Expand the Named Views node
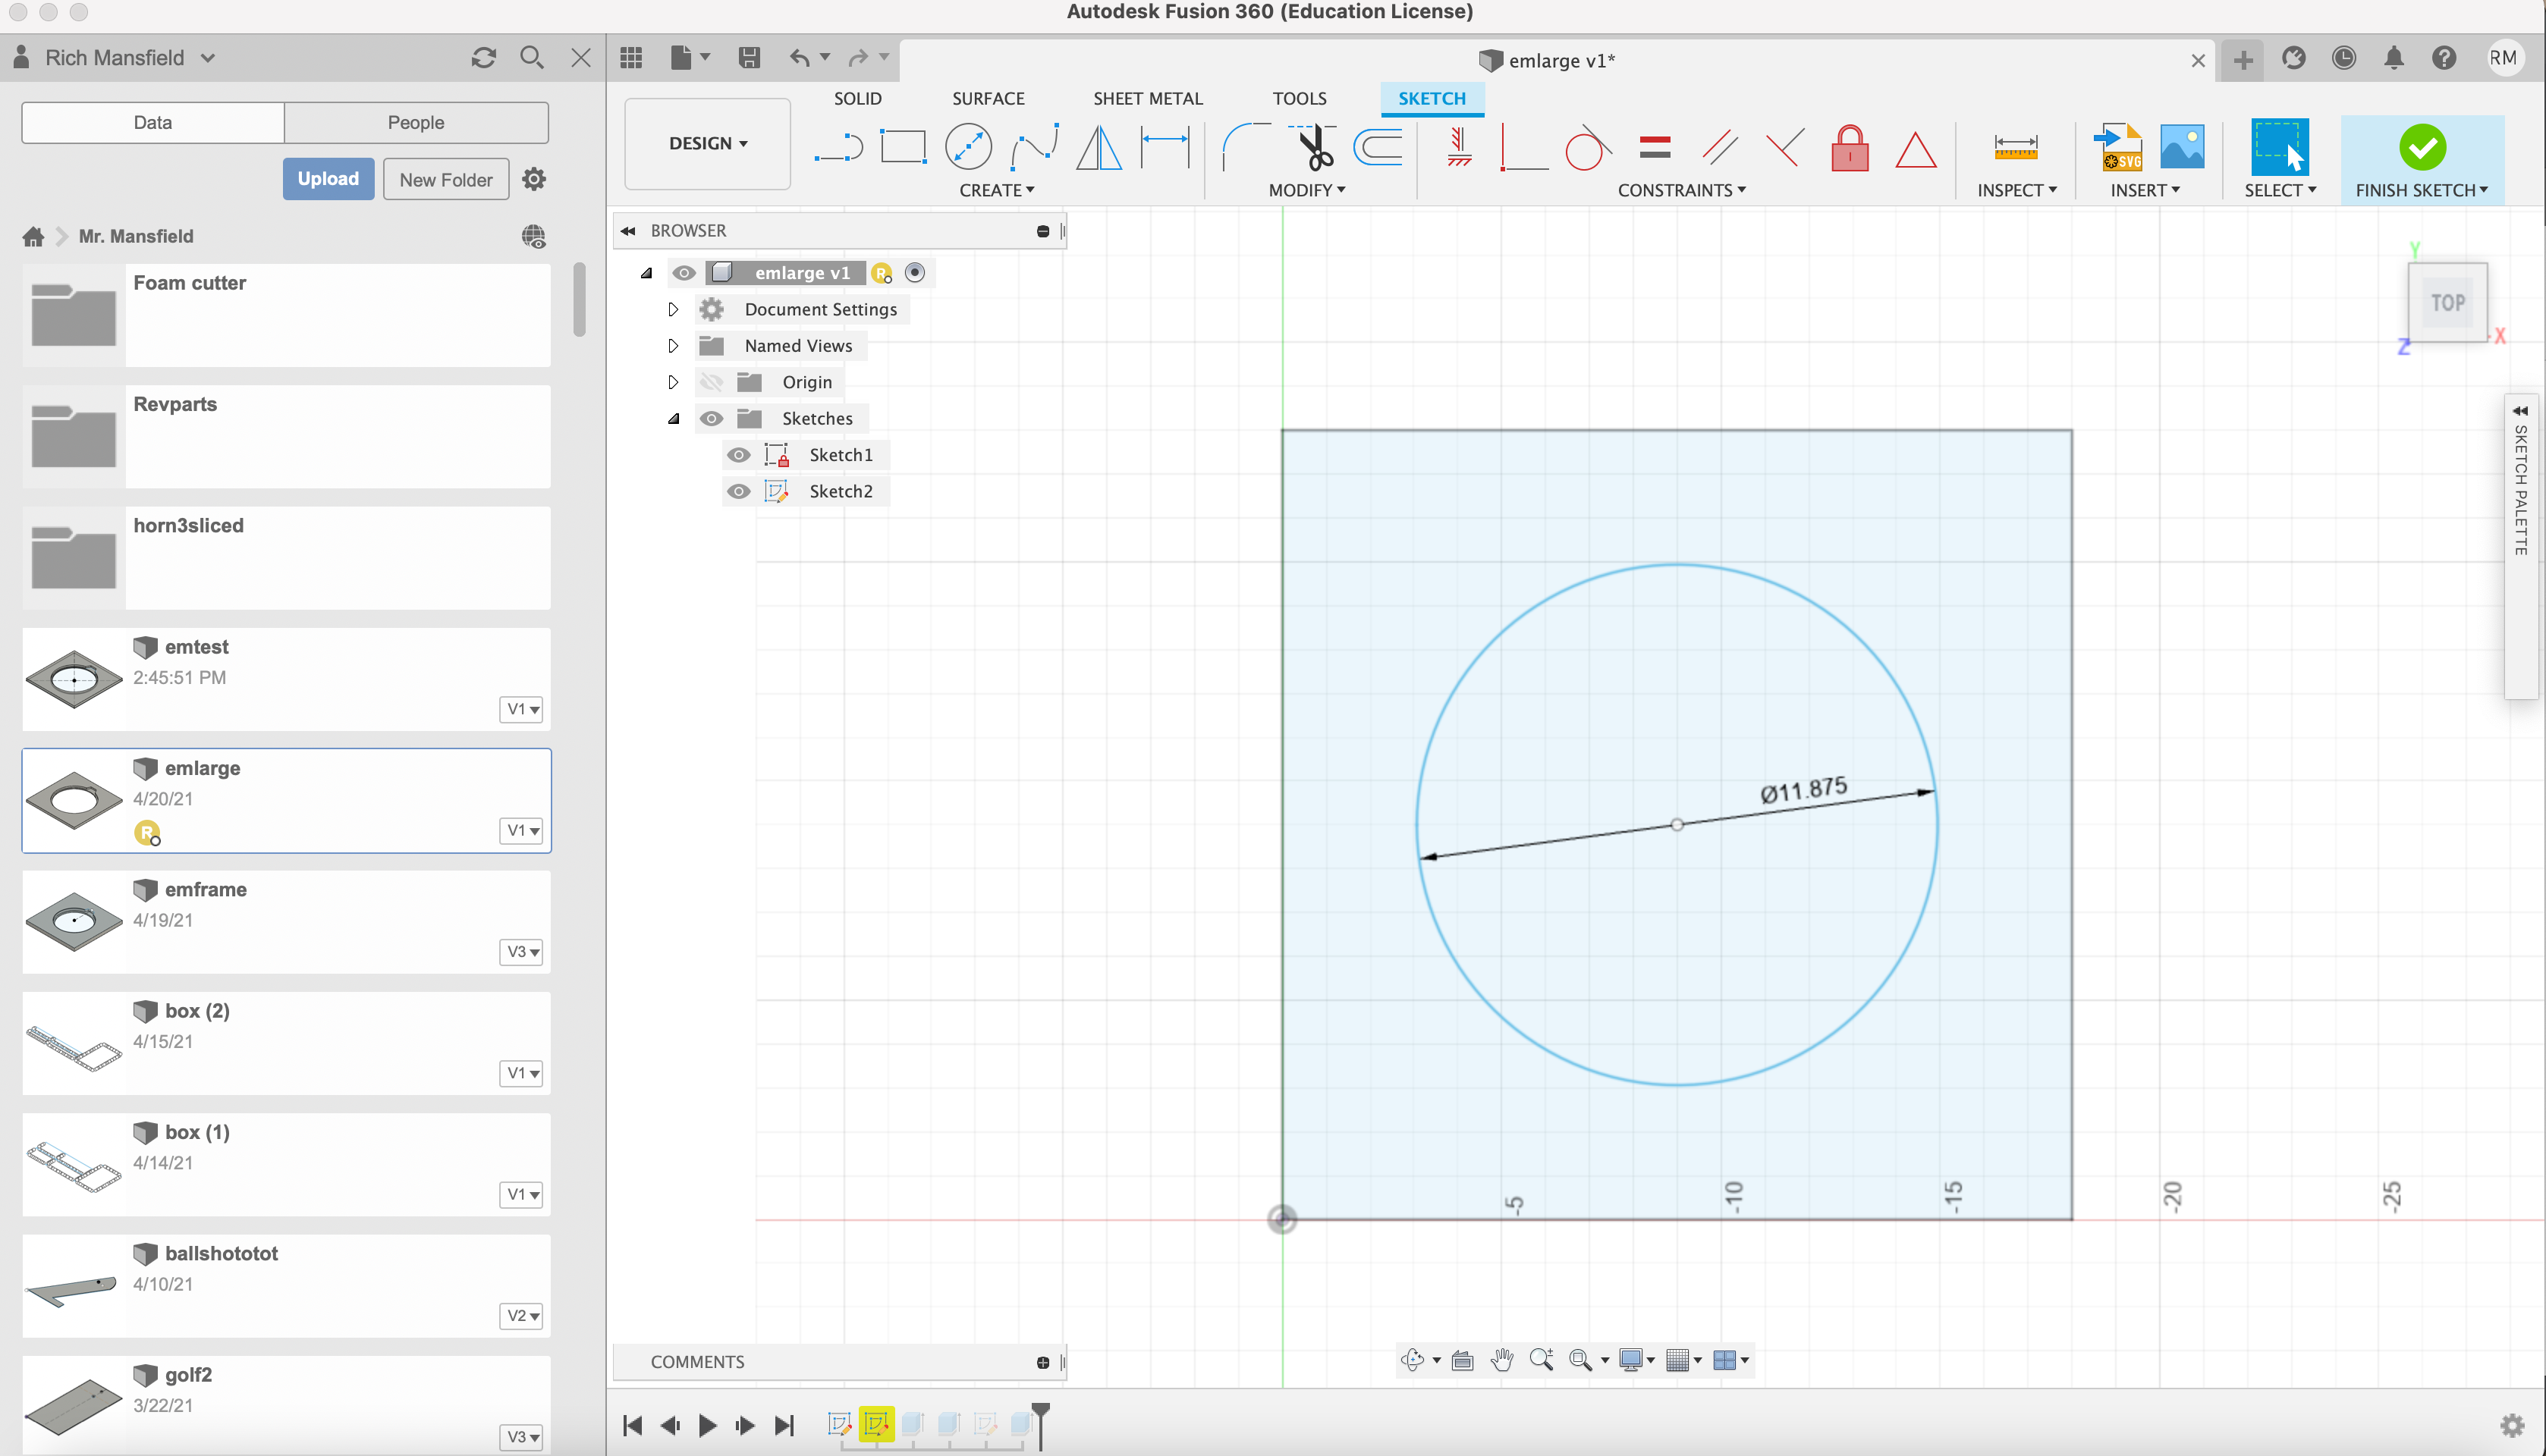The width and height of the screenshot is (2546, 1456). 673,346
